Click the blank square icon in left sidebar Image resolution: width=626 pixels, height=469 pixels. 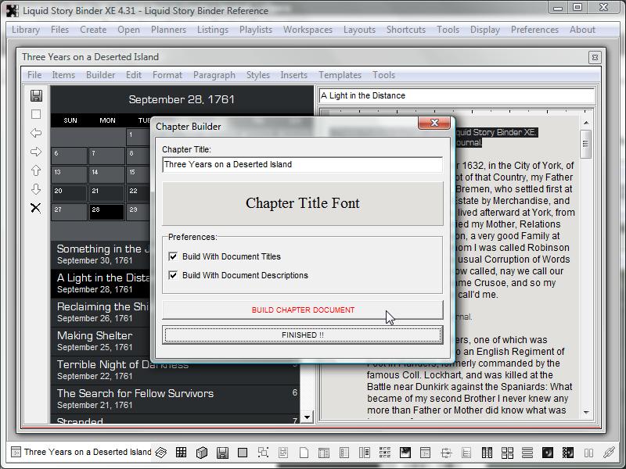coord(36,114)
